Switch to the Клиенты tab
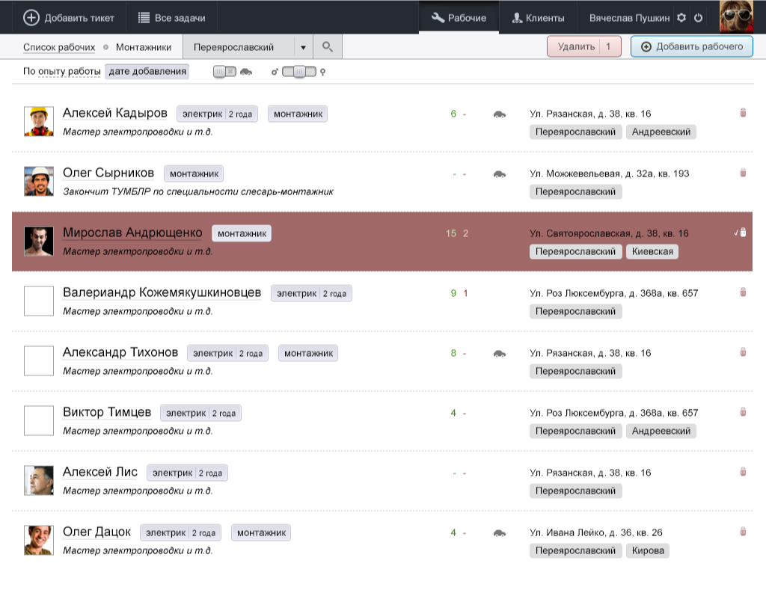Image resolution: width=766 pixels, height=608 pixels. (x=537, y=17)
